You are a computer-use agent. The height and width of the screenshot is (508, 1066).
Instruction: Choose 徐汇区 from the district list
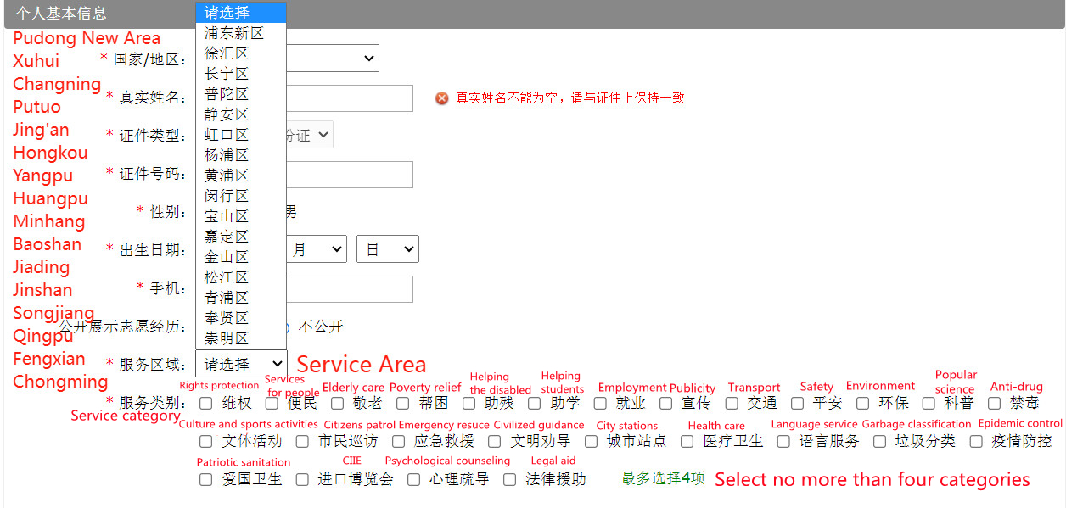[241, 53]
